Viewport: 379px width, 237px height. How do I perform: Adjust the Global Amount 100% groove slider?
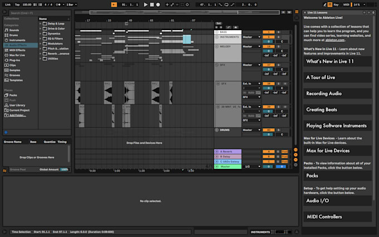[x=65, y=170]
